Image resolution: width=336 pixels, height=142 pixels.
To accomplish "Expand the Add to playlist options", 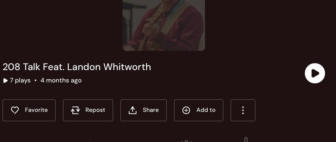I will (x=199, y=110).
